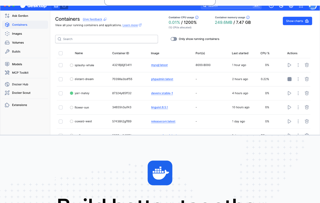Start the oswald-west container
Screen dimensions: 320x203
click(x=289, y=121)
